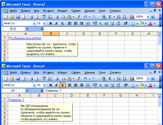Screen dimensions: 163x125
Task: Select column B header in Книга2
Action: (x=51, y=34)
